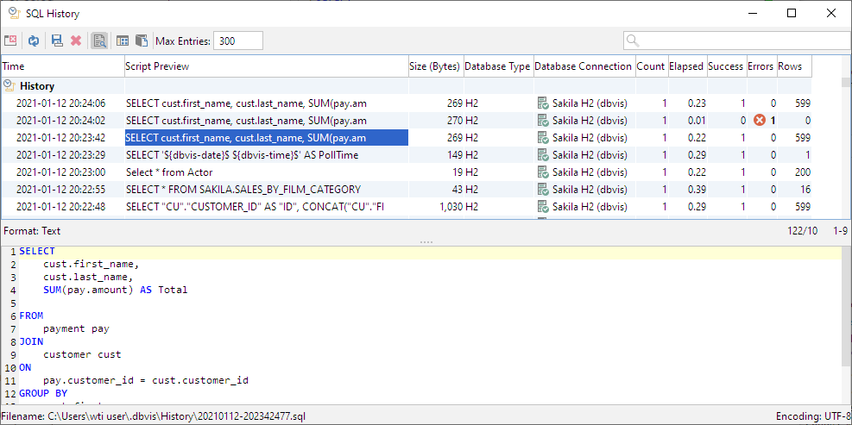Sort by the Time column header
The height and width of the screenshot is (425, 852).
pyautogui.click(x=62, y=66)
